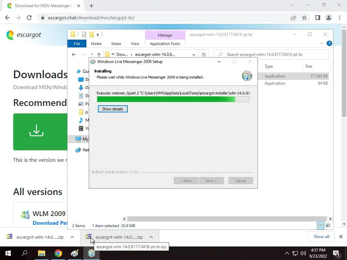Open Paint from taskbar

[75, 253]
